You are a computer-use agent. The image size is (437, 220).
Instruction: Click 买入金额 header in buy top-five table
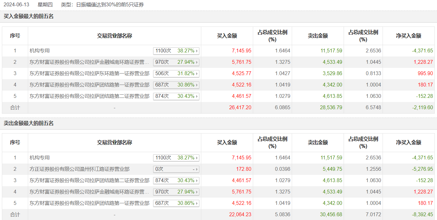(227, 36)
